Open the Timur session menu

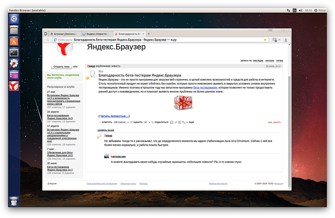[x=320, y=10]
